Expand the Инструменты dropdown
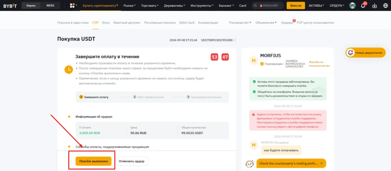The height and width of the screenshot is (171, 391). click(x=202, y=5)
